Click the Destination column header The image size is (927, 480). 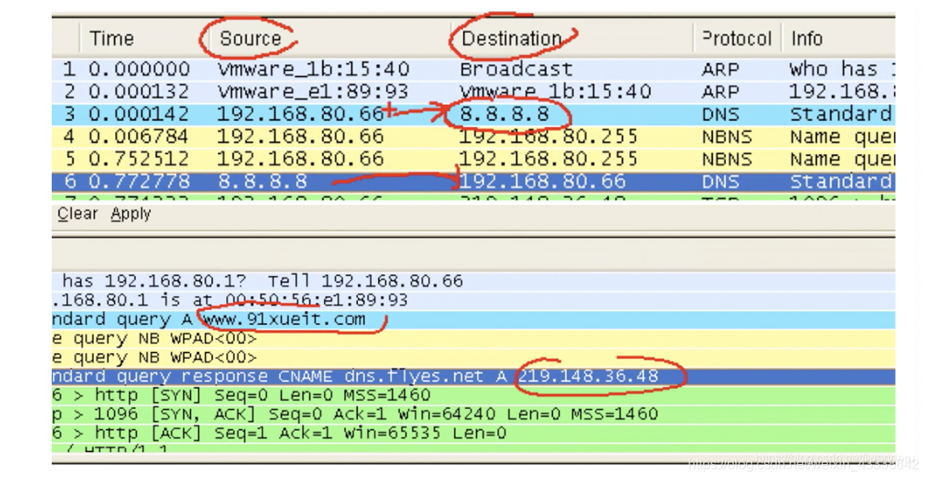pyautogui.click(x=511, y=39)
